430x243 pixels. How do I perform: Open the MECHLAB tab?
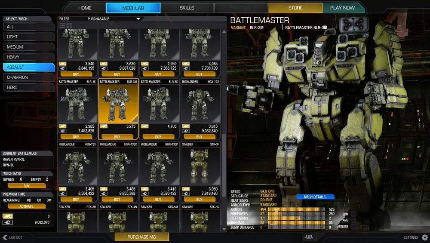pos(133,8)
